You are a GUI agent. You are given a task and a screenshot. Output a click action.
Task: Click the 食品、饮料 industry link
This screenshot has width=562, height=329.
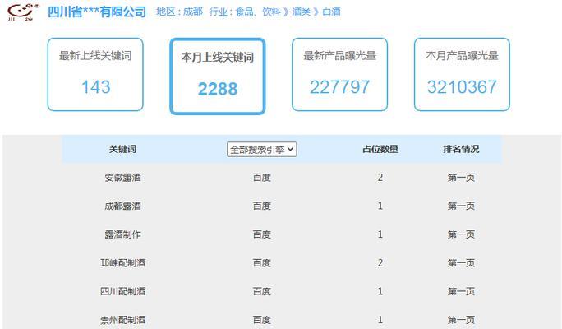pos(258,12)
